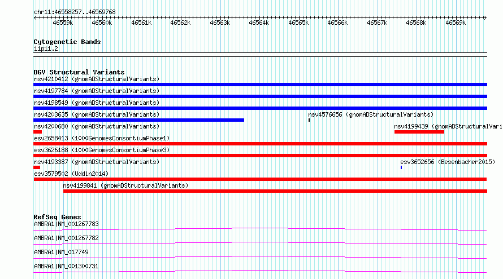Click the 46564k ruler tick label
Viewport: 503px width, 279px height.
point(259,23)
